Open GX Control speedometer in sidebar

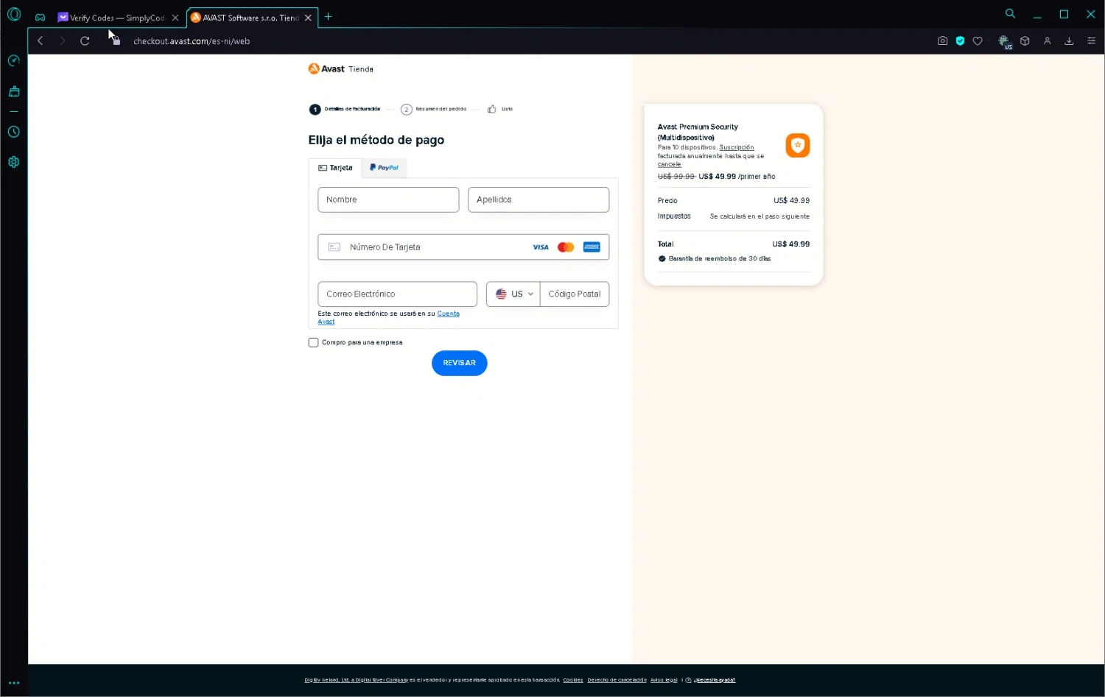coord(14,60)
